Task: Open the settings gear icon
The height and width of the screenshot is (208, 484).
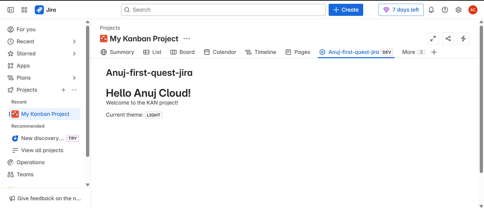Action: [459, 10]
